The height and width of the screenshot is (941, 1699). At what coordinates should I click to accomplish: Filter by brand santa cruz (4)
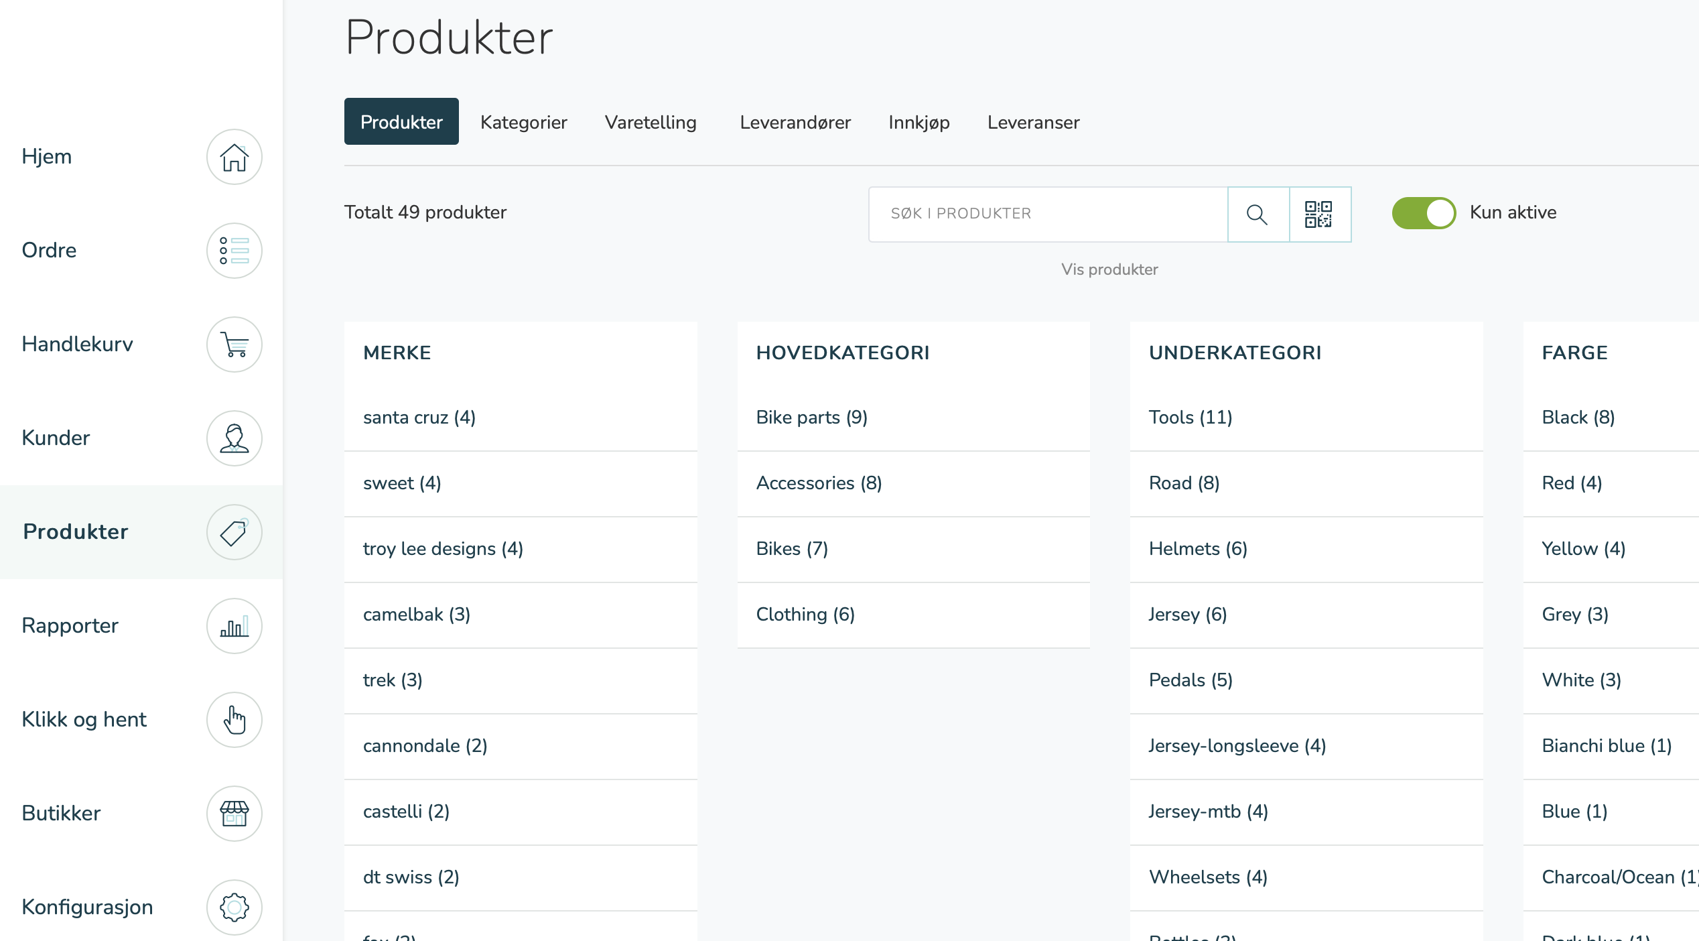(x=521, y=418)
